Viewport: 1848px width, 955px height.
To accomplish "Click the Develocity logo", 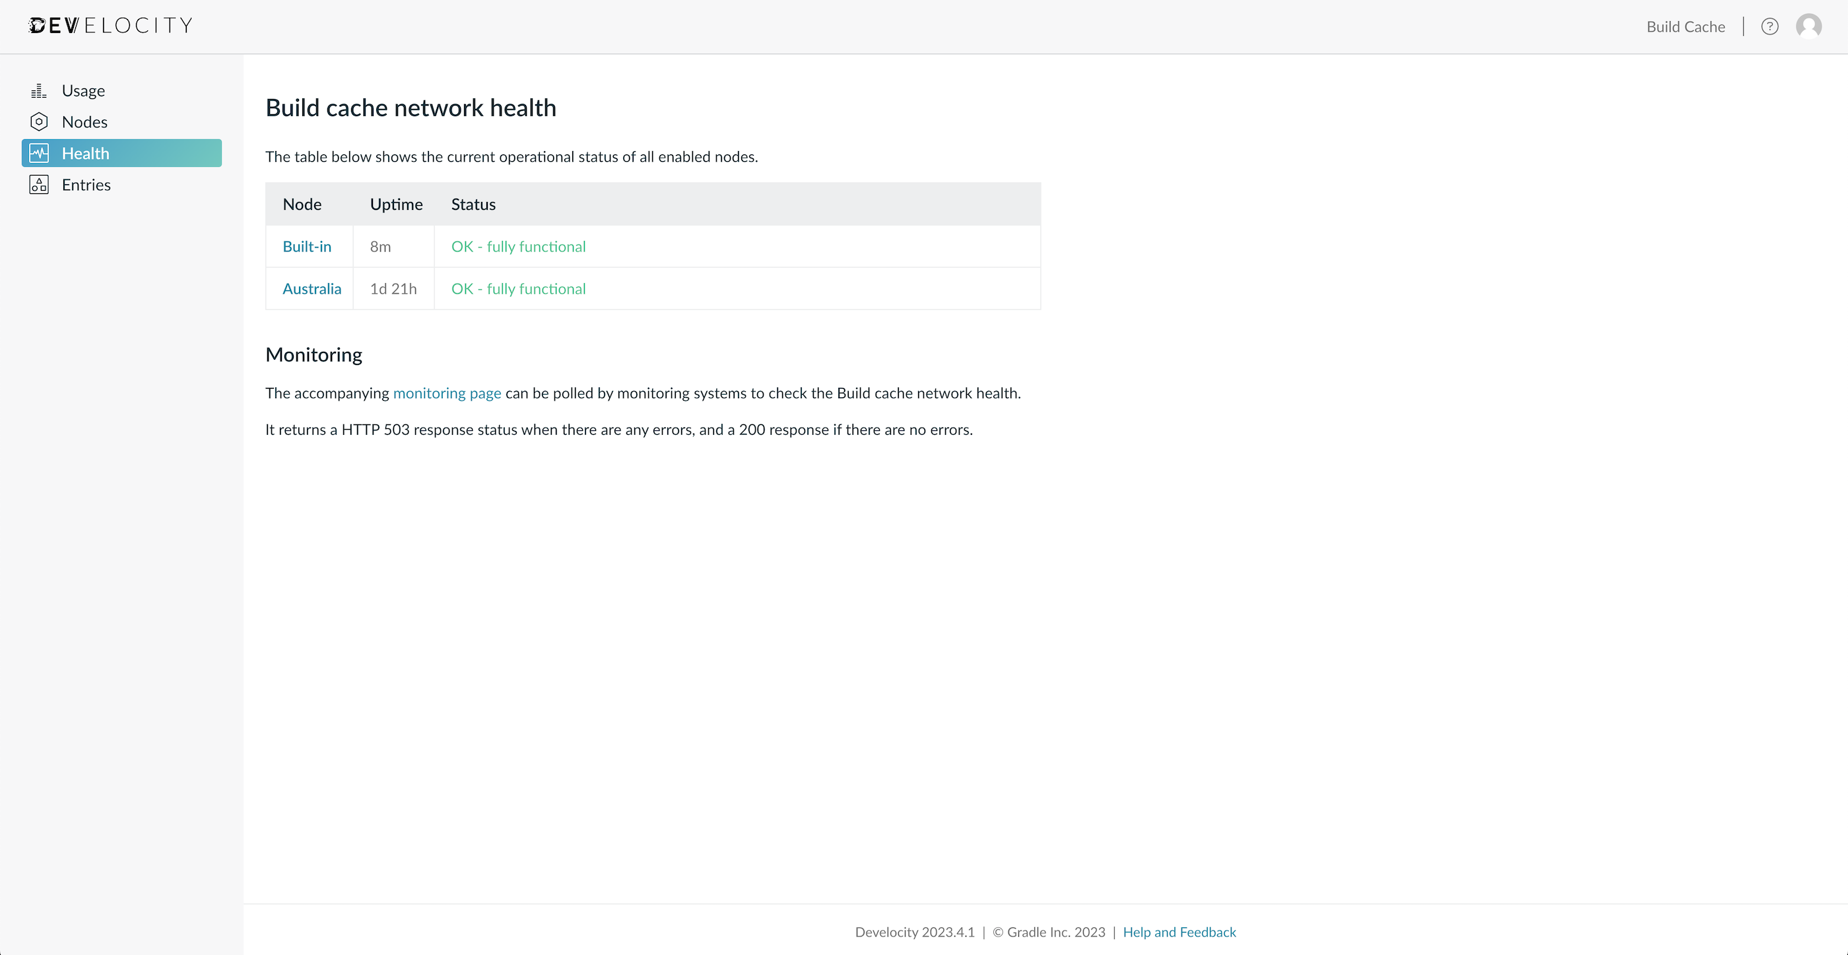I will pyautogui.click(x=110, y=24).
